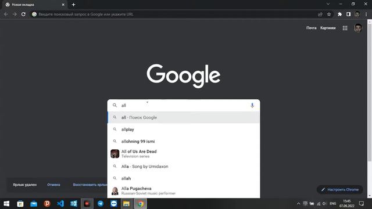The height and width of the screenshot is (209, 372).
Task: Select 'Alla - Song by Umidaxon' suggestion
Action: coord(184,167)
